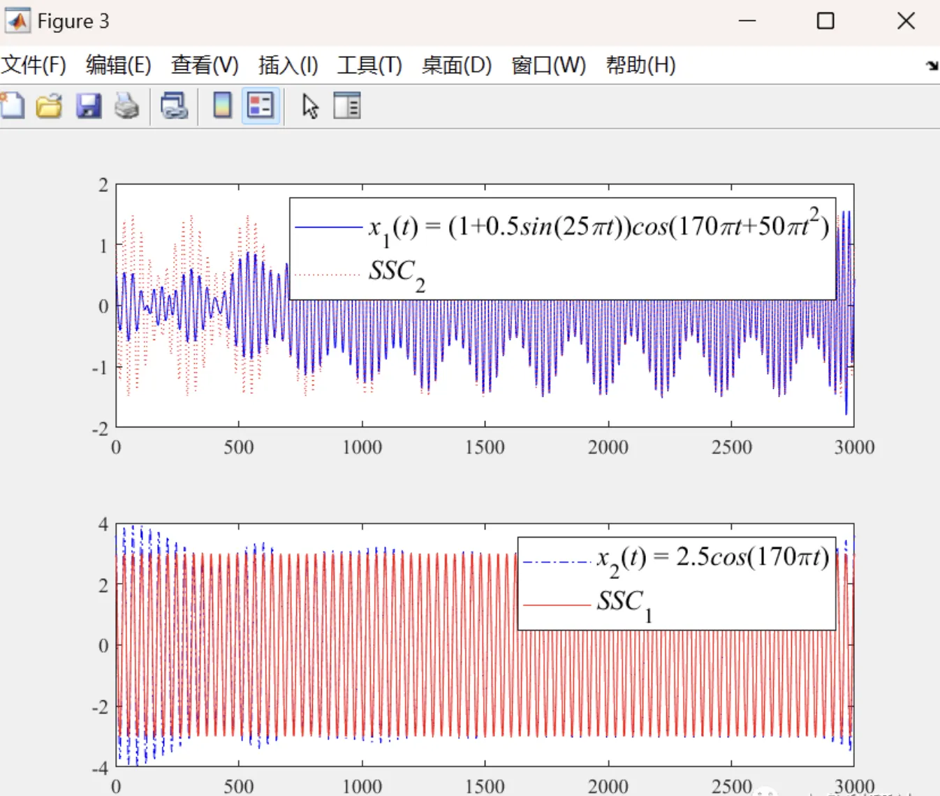Open the Property Inspector from the toolbar

tap(347, 106)
